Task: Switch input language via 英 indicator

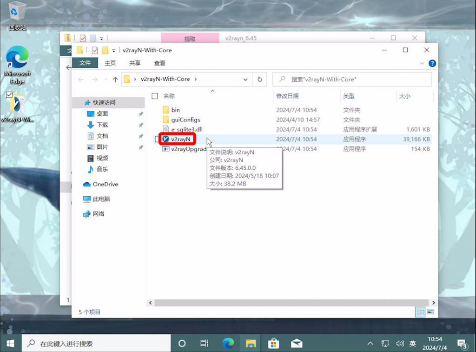Action: coord(413,344)
